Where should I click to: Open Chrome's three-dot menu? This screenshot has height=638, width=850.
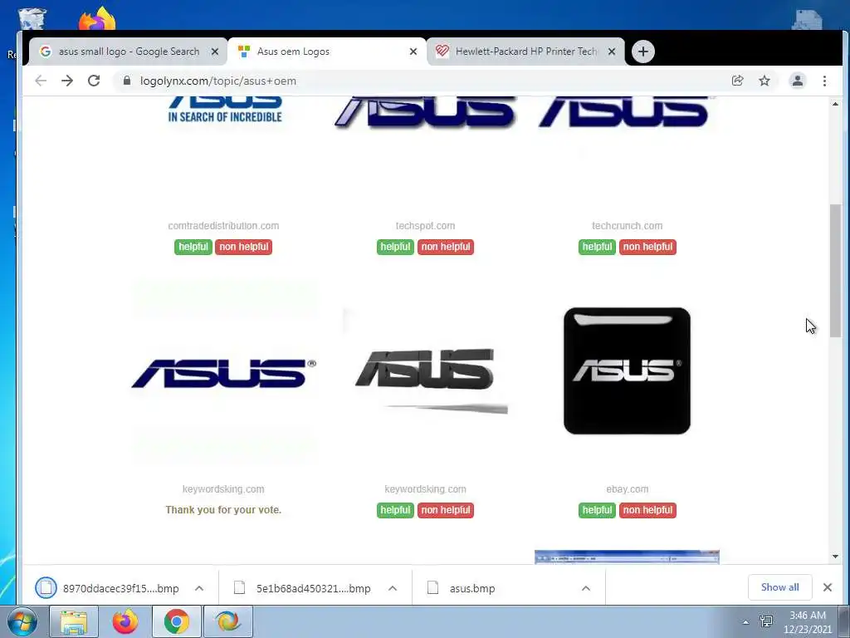(824, 81)
